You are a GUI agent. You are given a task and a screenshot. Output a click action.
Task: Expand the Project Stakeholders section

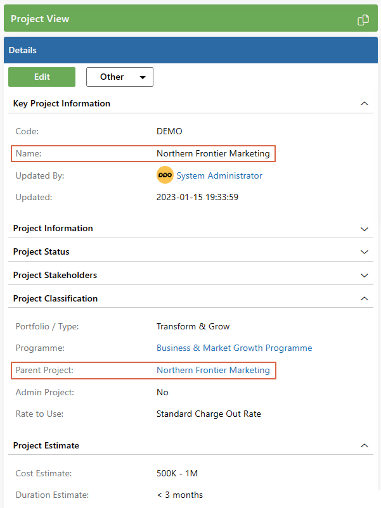click(x=365, y=275)
